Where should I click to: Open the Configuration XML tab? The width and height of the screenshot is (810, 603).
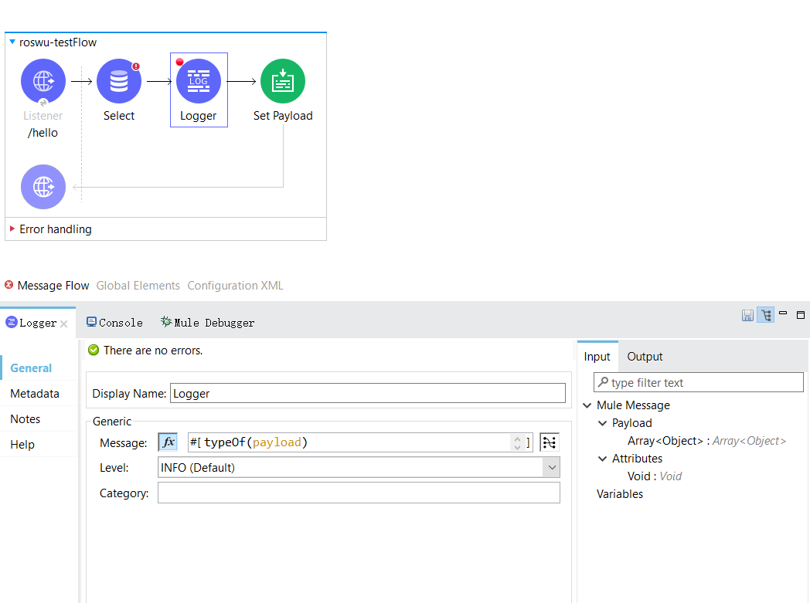click(235, 285)
